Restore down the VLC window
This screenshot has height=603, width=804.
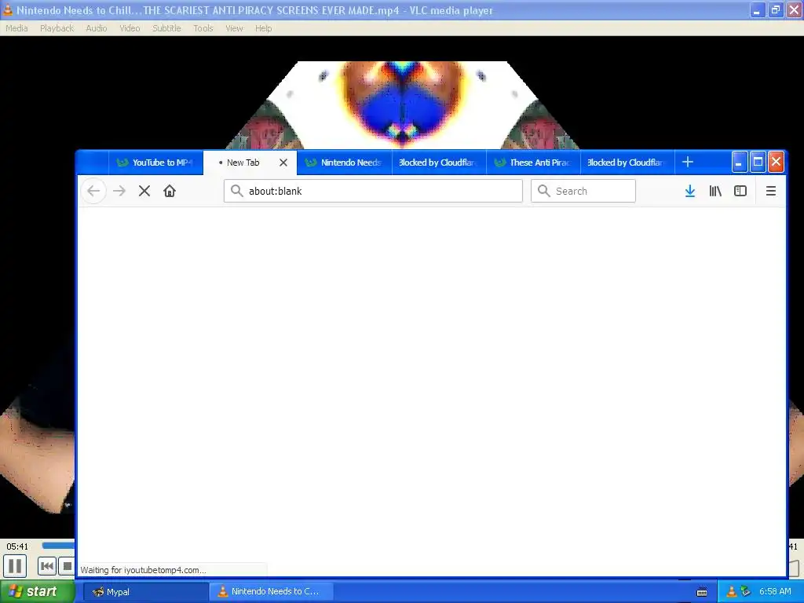[775, 9]
